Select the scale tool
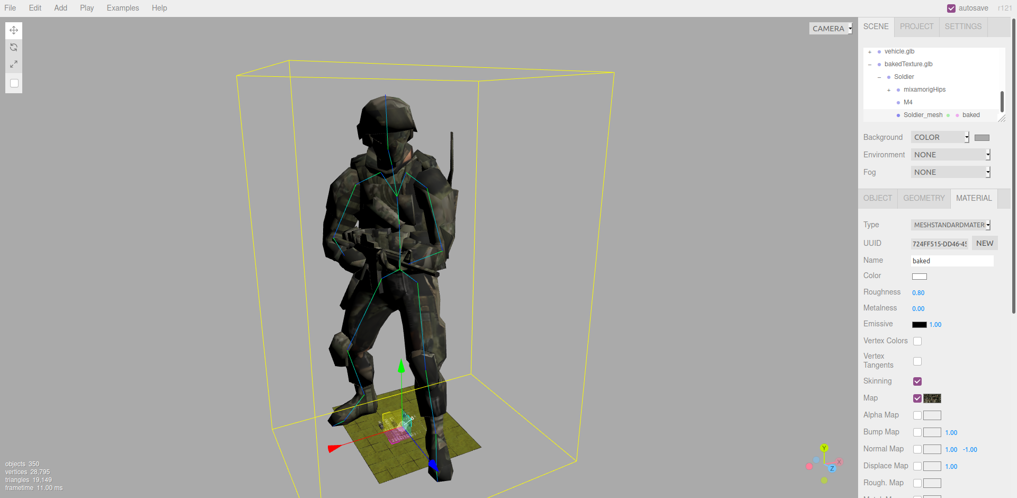 coord(14,64)
